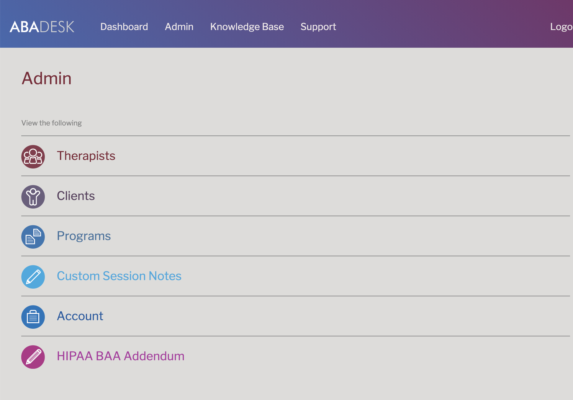Click the HIPAA BAA Addendum pencil icon
The height and width of the screenshot is (400, 573).
pos(33,357)
